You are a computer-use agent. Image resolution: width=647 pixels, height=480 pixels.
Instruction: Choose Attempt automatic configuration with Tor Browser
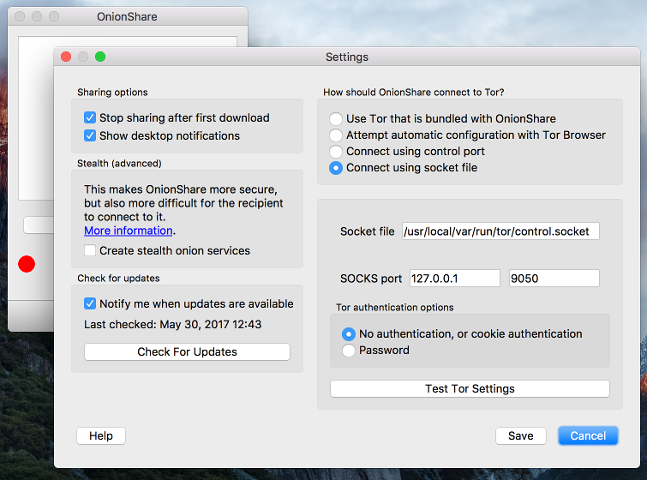335,135
